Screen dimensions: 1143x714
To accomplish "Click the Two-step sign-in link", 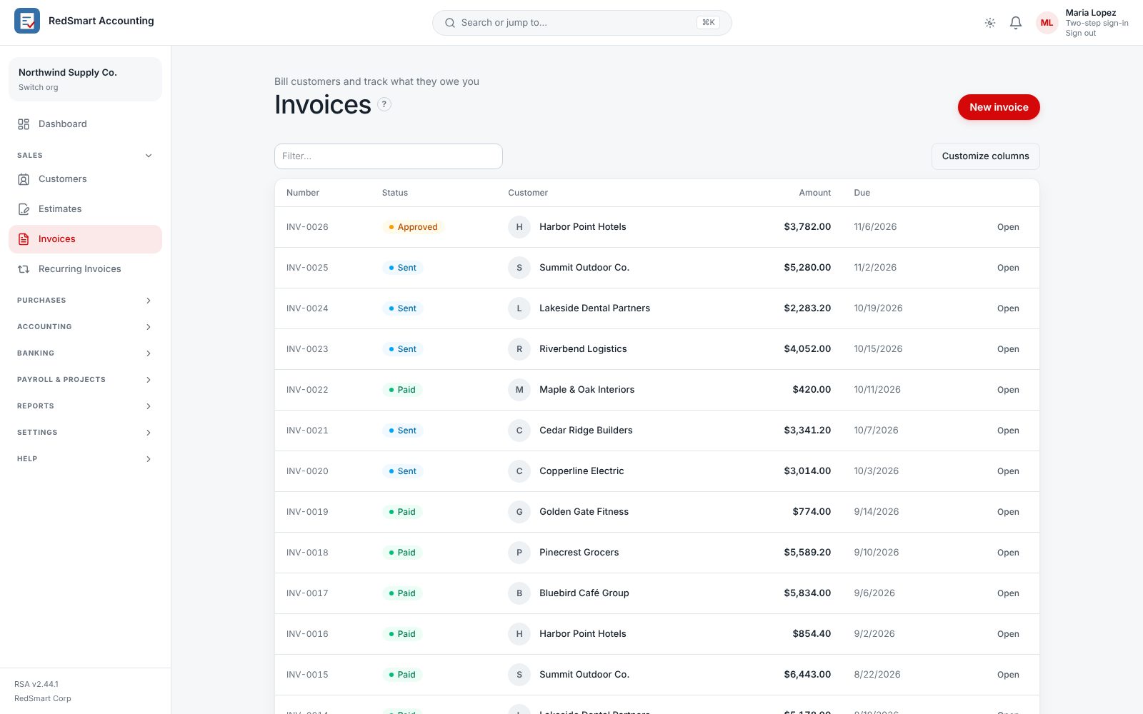I will pos(1097,24).
